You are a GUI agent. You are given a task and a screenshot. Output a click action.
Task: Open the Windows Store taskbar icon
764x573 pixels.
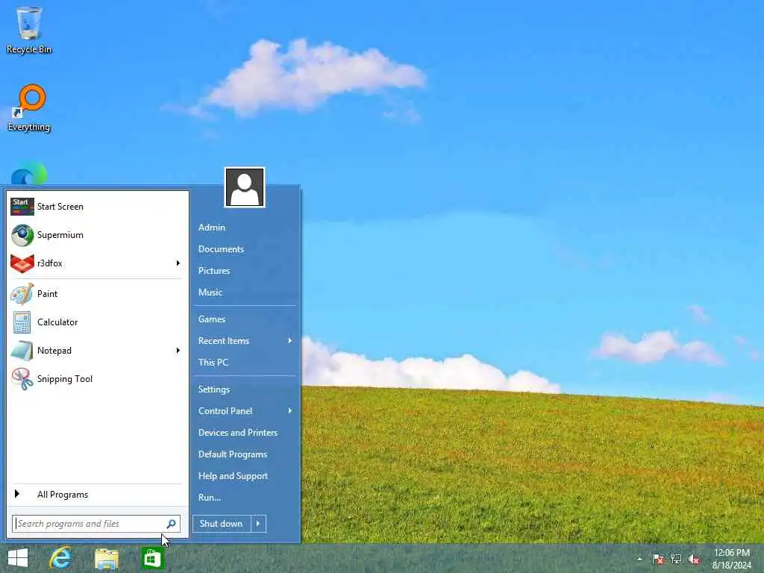click(152, 558)
